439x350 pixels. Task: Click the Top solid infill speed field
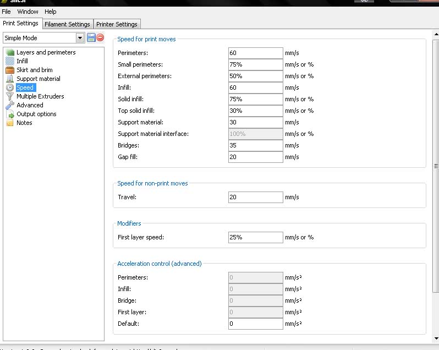256,111
